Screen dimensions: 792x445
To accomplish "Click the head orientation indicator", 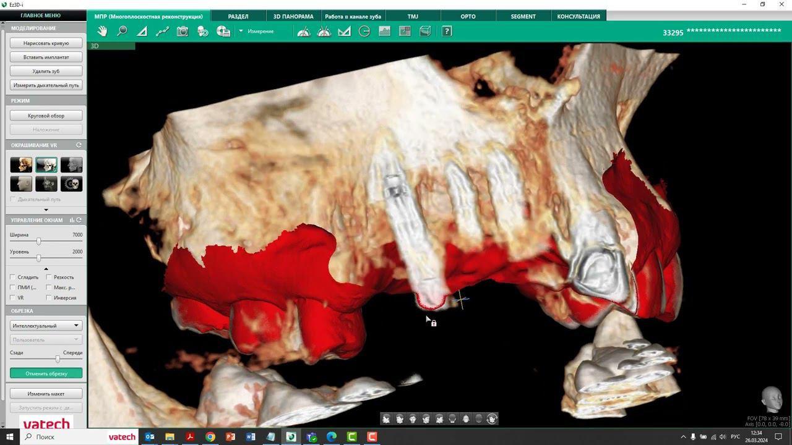I will 771,400.
